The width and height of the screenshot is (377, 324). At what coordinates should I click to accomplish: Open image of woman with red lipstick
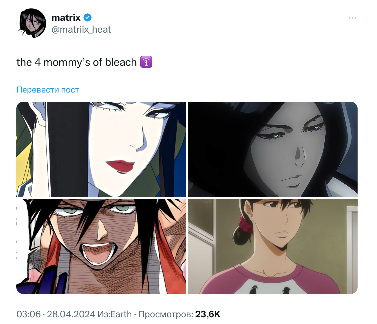101,149
